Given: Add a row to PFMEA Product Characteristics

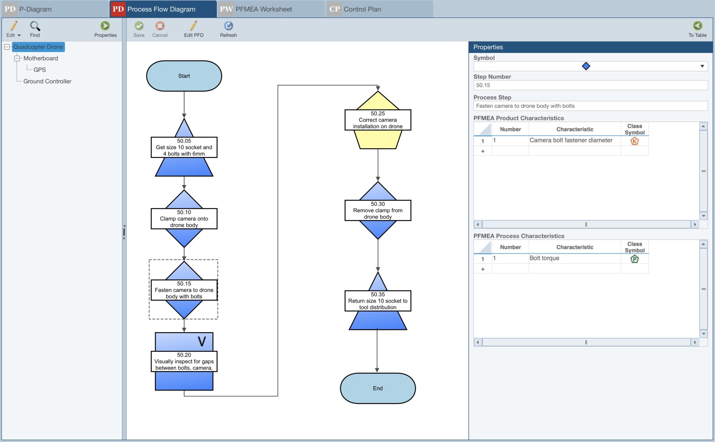Looking at the screenshot, I should 483,151.
